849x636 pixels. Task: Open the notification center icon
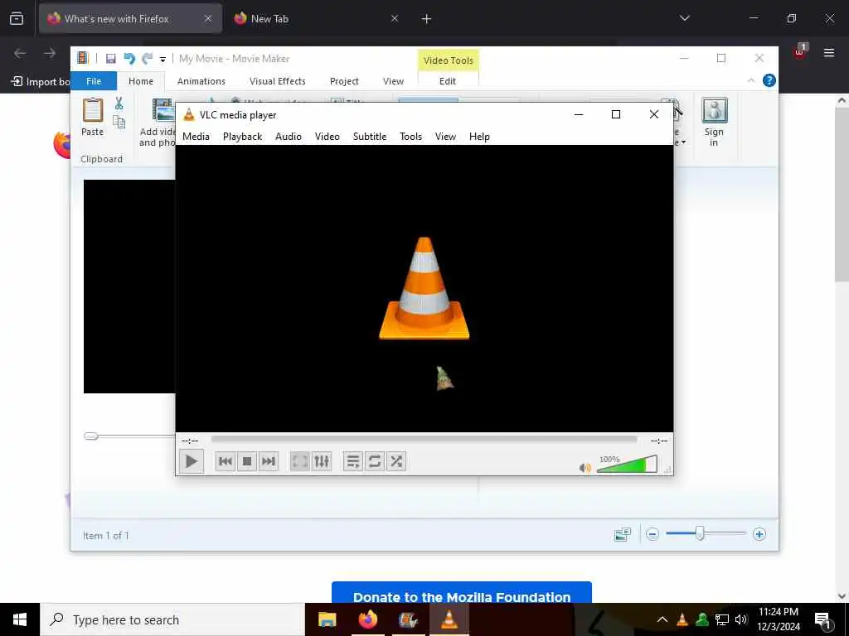(823, 619)
